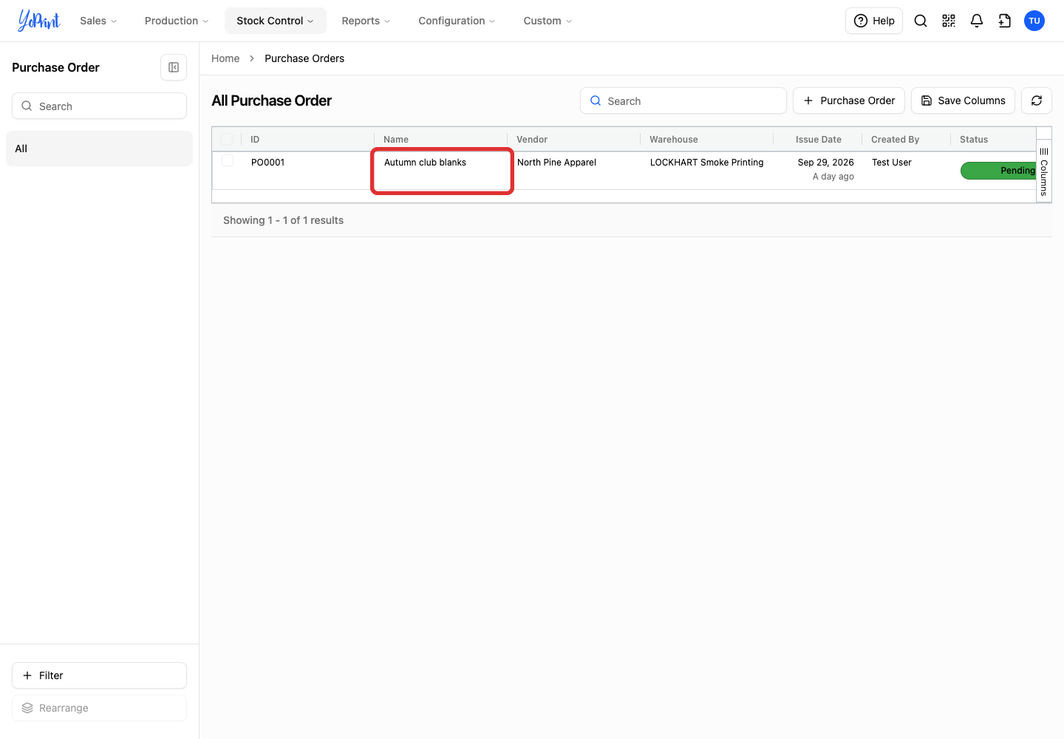Collapse the Purchase Order sidebar panel
The image size is (1064, 739).
click(x=174, y=67)
